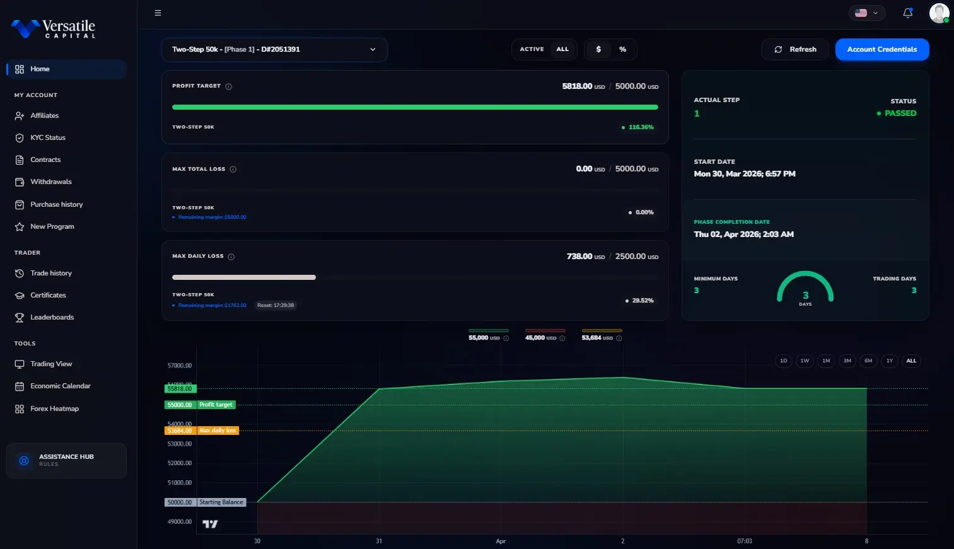Click the TradingView logo on chart
Screen dimensions: 954x549
click(x=210, y=524)
